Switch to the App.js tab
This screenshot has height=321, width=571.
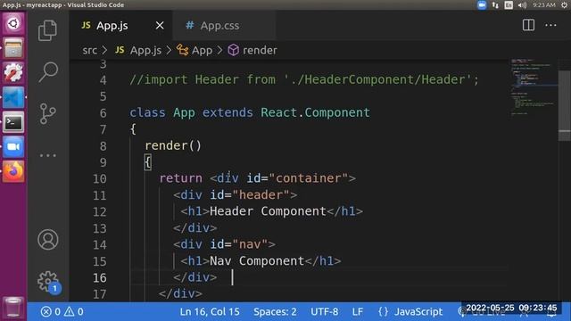tap(112, 26)
